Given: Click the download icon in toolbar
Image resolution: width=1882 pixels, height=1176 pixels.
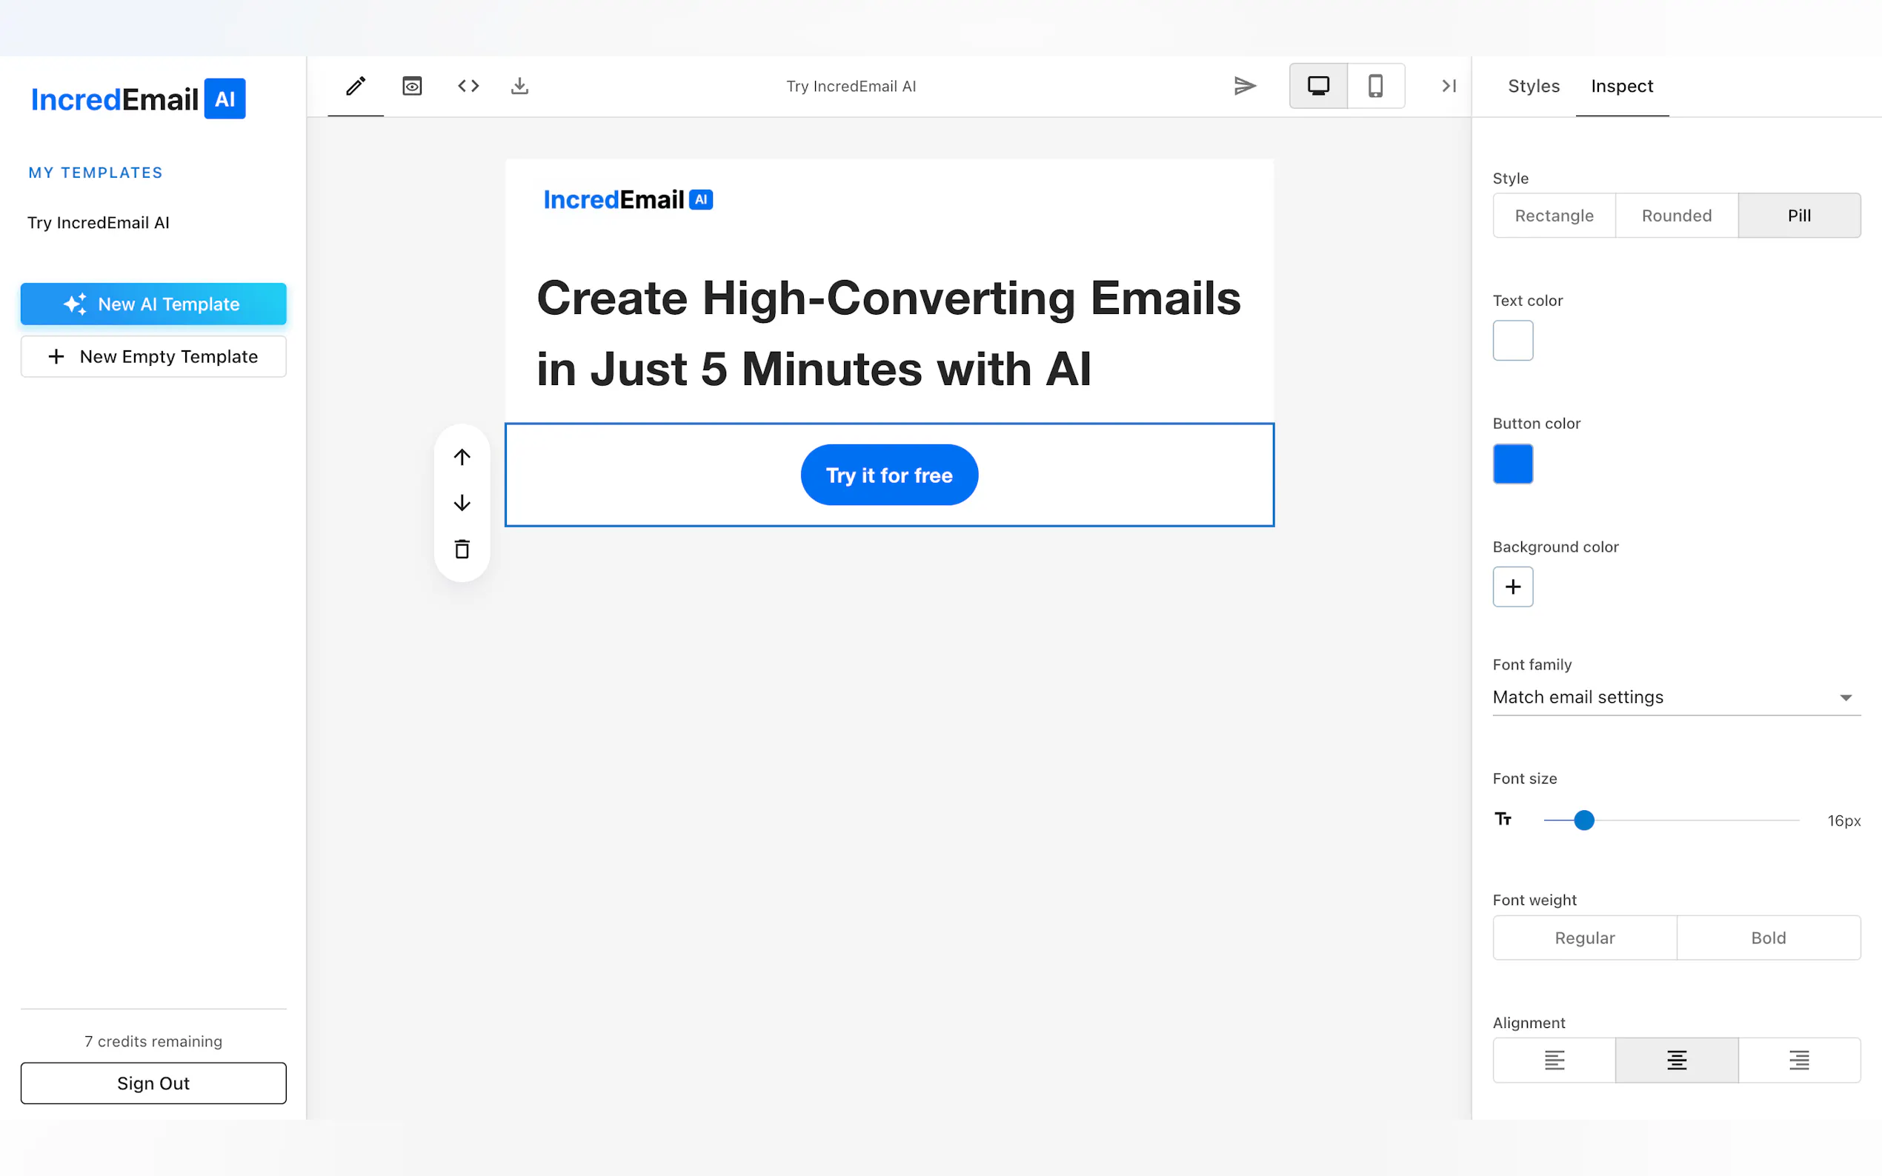Looking at the screenshot, I should pyautogui.click(x=519, y=86).
